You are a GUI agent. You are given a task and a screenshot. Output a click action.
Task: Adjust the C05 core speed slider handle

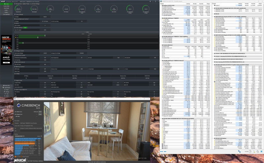click(x=23, y=43)
